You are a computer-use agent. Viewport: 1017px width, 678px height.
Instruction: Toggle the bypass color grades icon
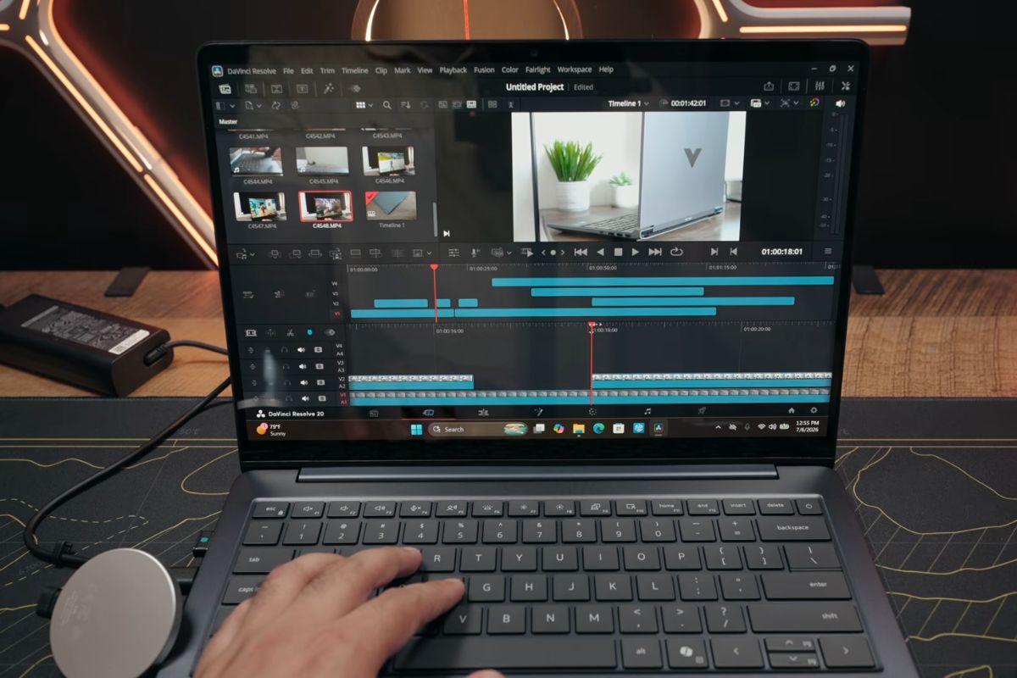814,103
